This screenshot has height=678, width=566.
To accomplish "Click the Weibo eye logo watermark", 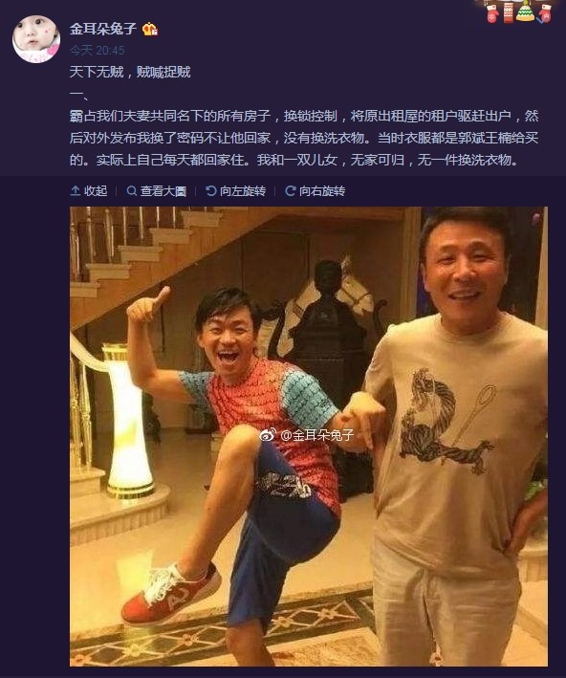I will coord(269,434).
